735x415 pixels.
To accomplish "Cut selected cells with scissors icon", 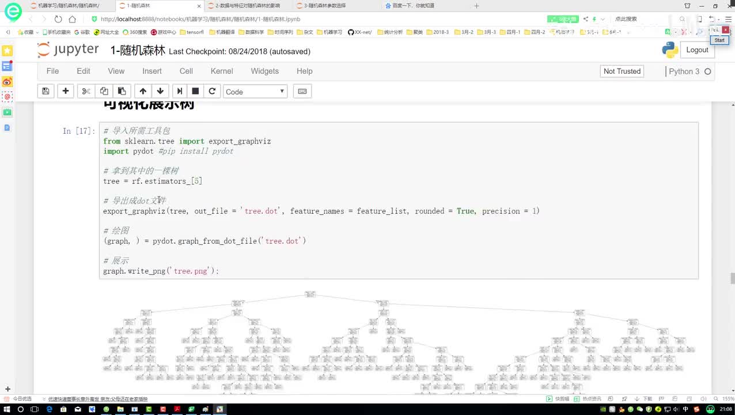I will 86,91.
